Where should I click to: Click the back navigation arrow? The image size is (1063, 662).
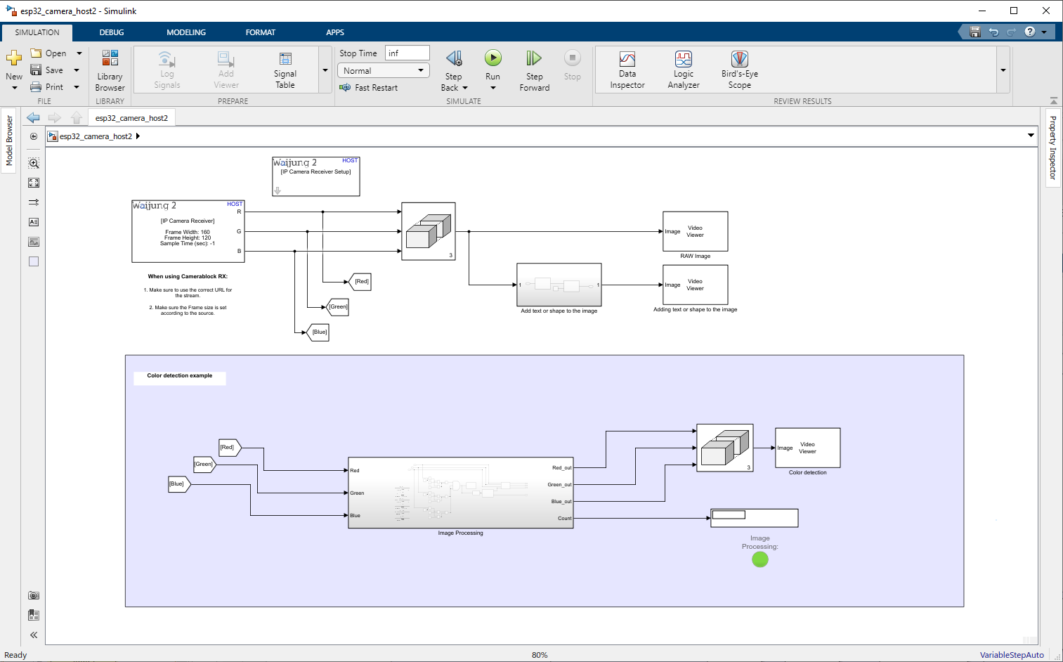[33, 117]
